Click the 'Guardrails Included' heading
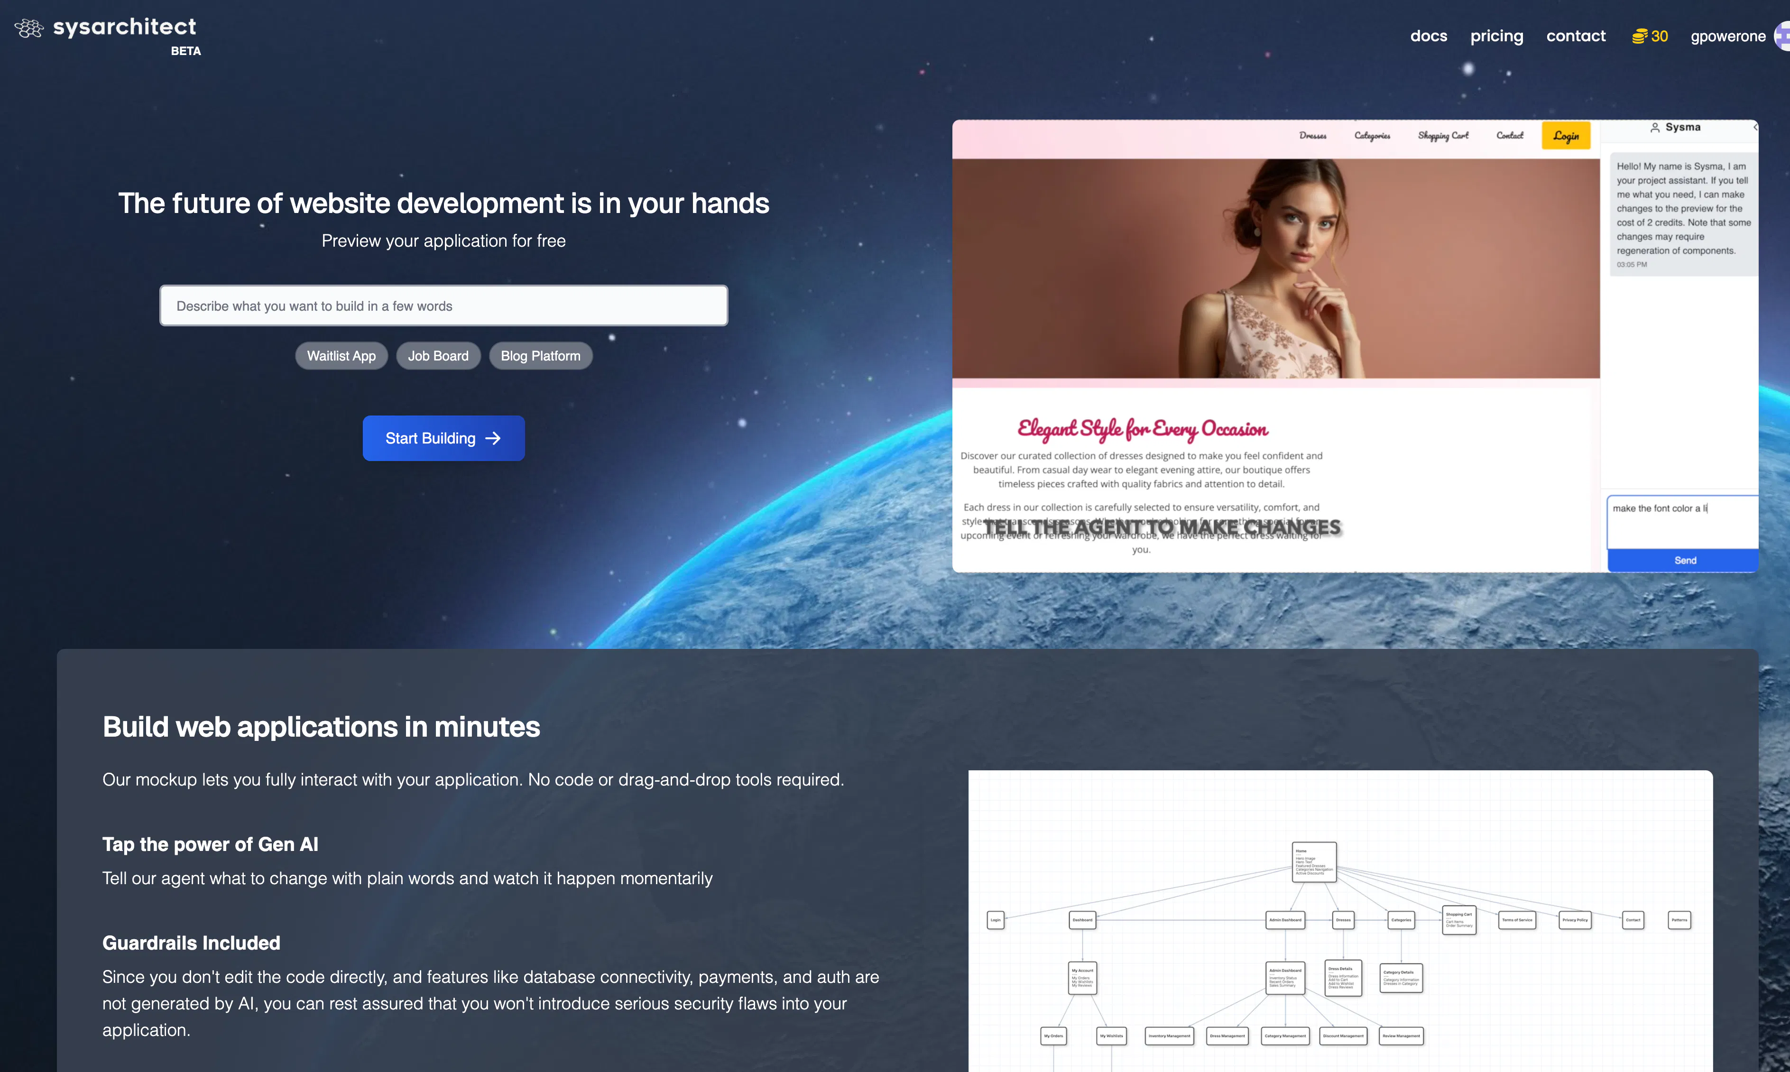Image resolution: width=1790 pixels, height=1072 pixels. tap(191, 943)
